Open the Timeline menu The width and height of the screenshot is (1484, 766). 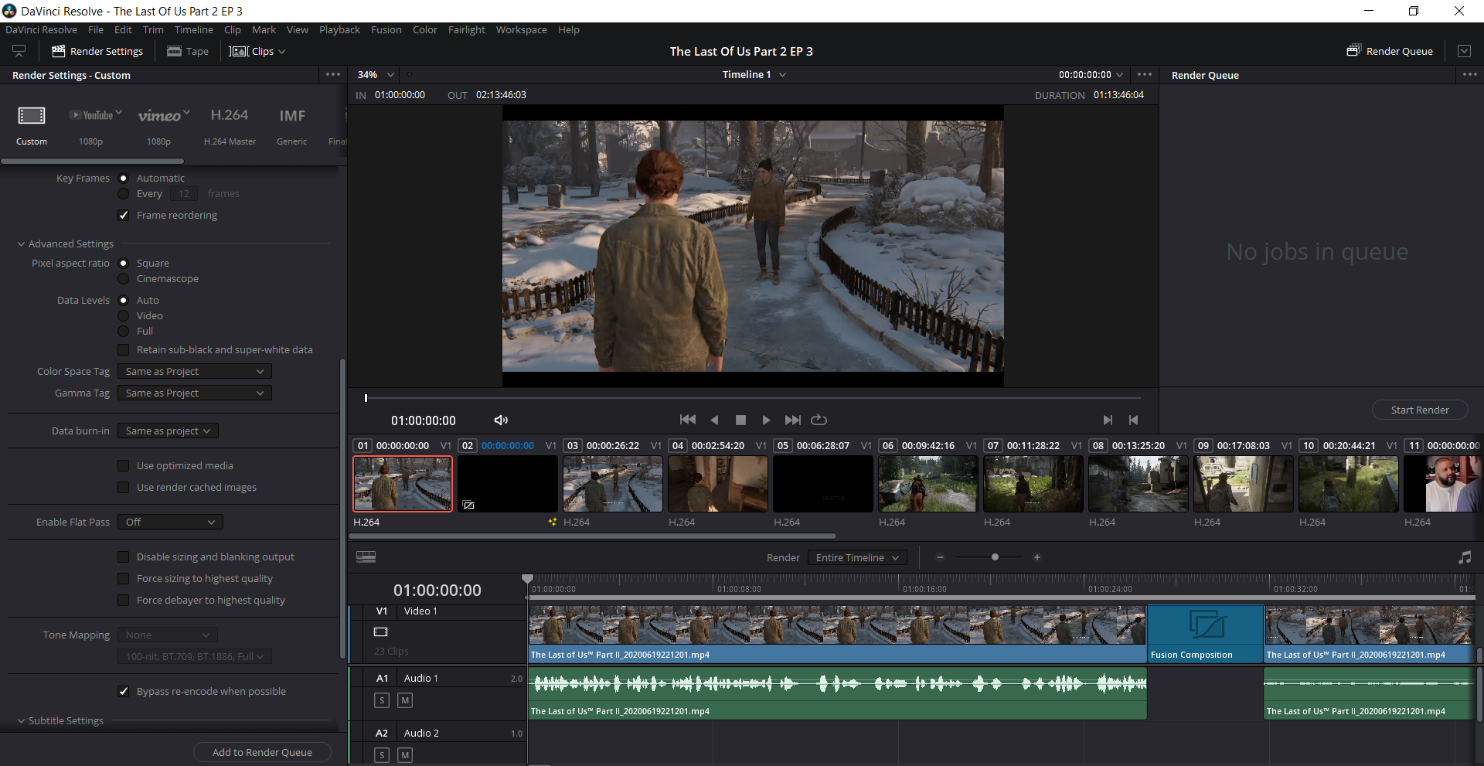pyautogui.click(x=194, y=30)
